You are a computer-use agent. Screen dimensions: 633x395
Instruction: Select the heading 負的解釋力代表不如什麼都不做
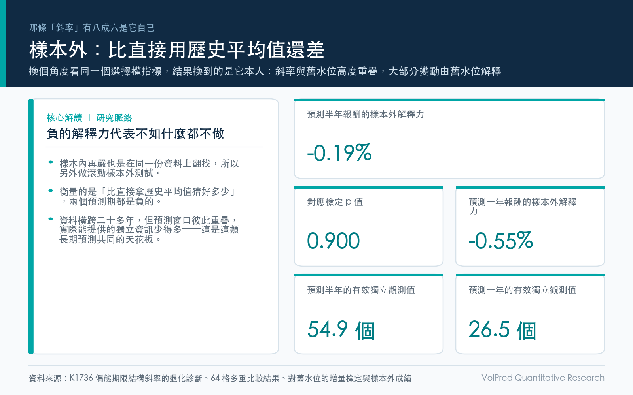(x=135, y=134)
